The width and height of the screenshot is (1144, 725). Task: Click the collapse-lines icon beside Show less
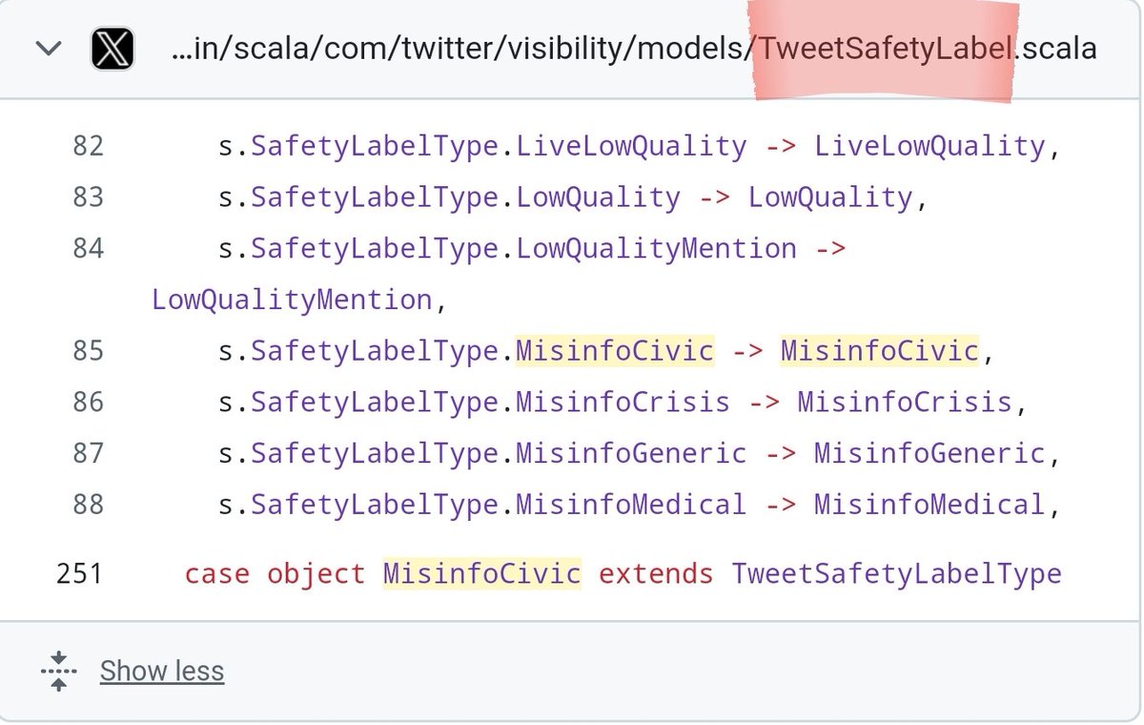[58, 671]
